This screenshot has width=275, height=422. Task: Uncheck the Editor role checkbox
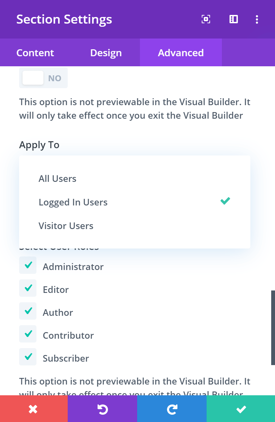[28, 288]
